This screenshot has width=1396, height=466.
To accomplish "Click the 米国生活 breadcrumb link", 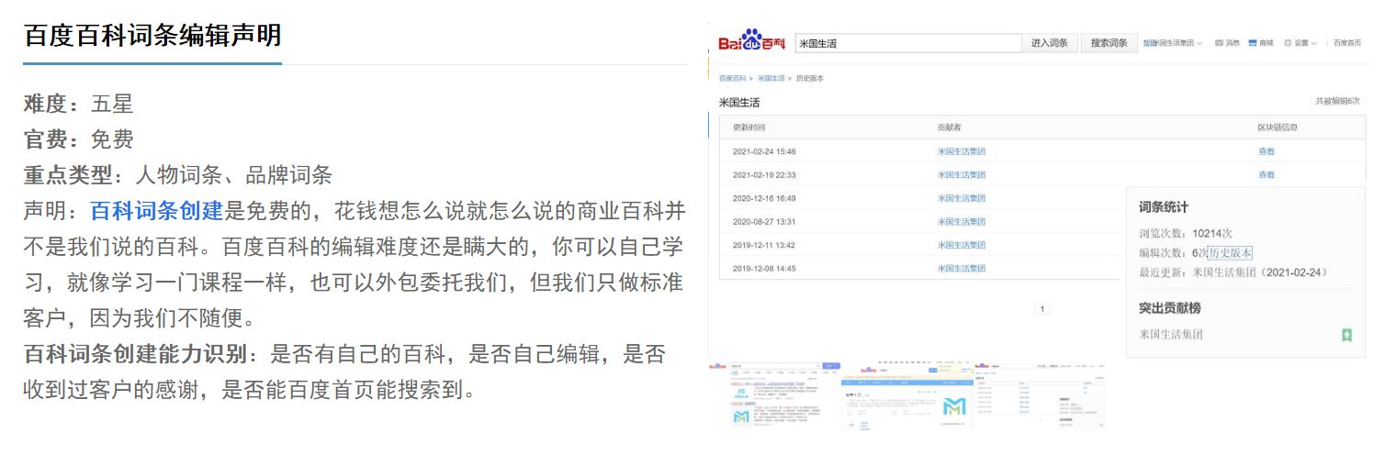I will (x=771, y=79).
